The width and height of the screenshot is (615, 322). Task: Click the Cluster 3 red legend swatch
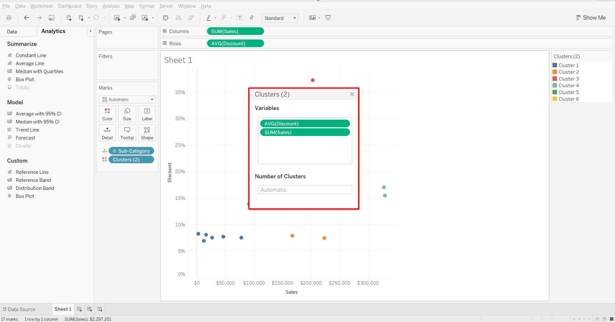coord(555,79)
